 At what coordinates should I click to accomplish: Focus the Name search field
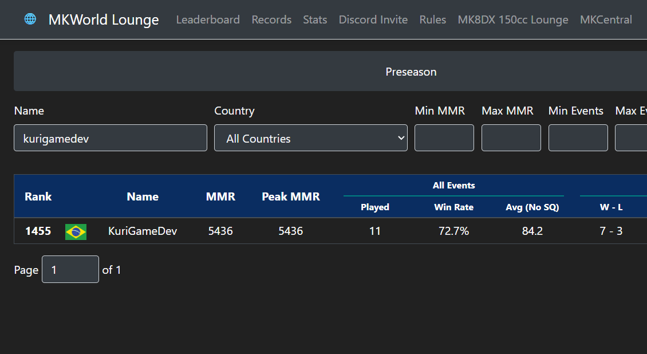point(111,138)
